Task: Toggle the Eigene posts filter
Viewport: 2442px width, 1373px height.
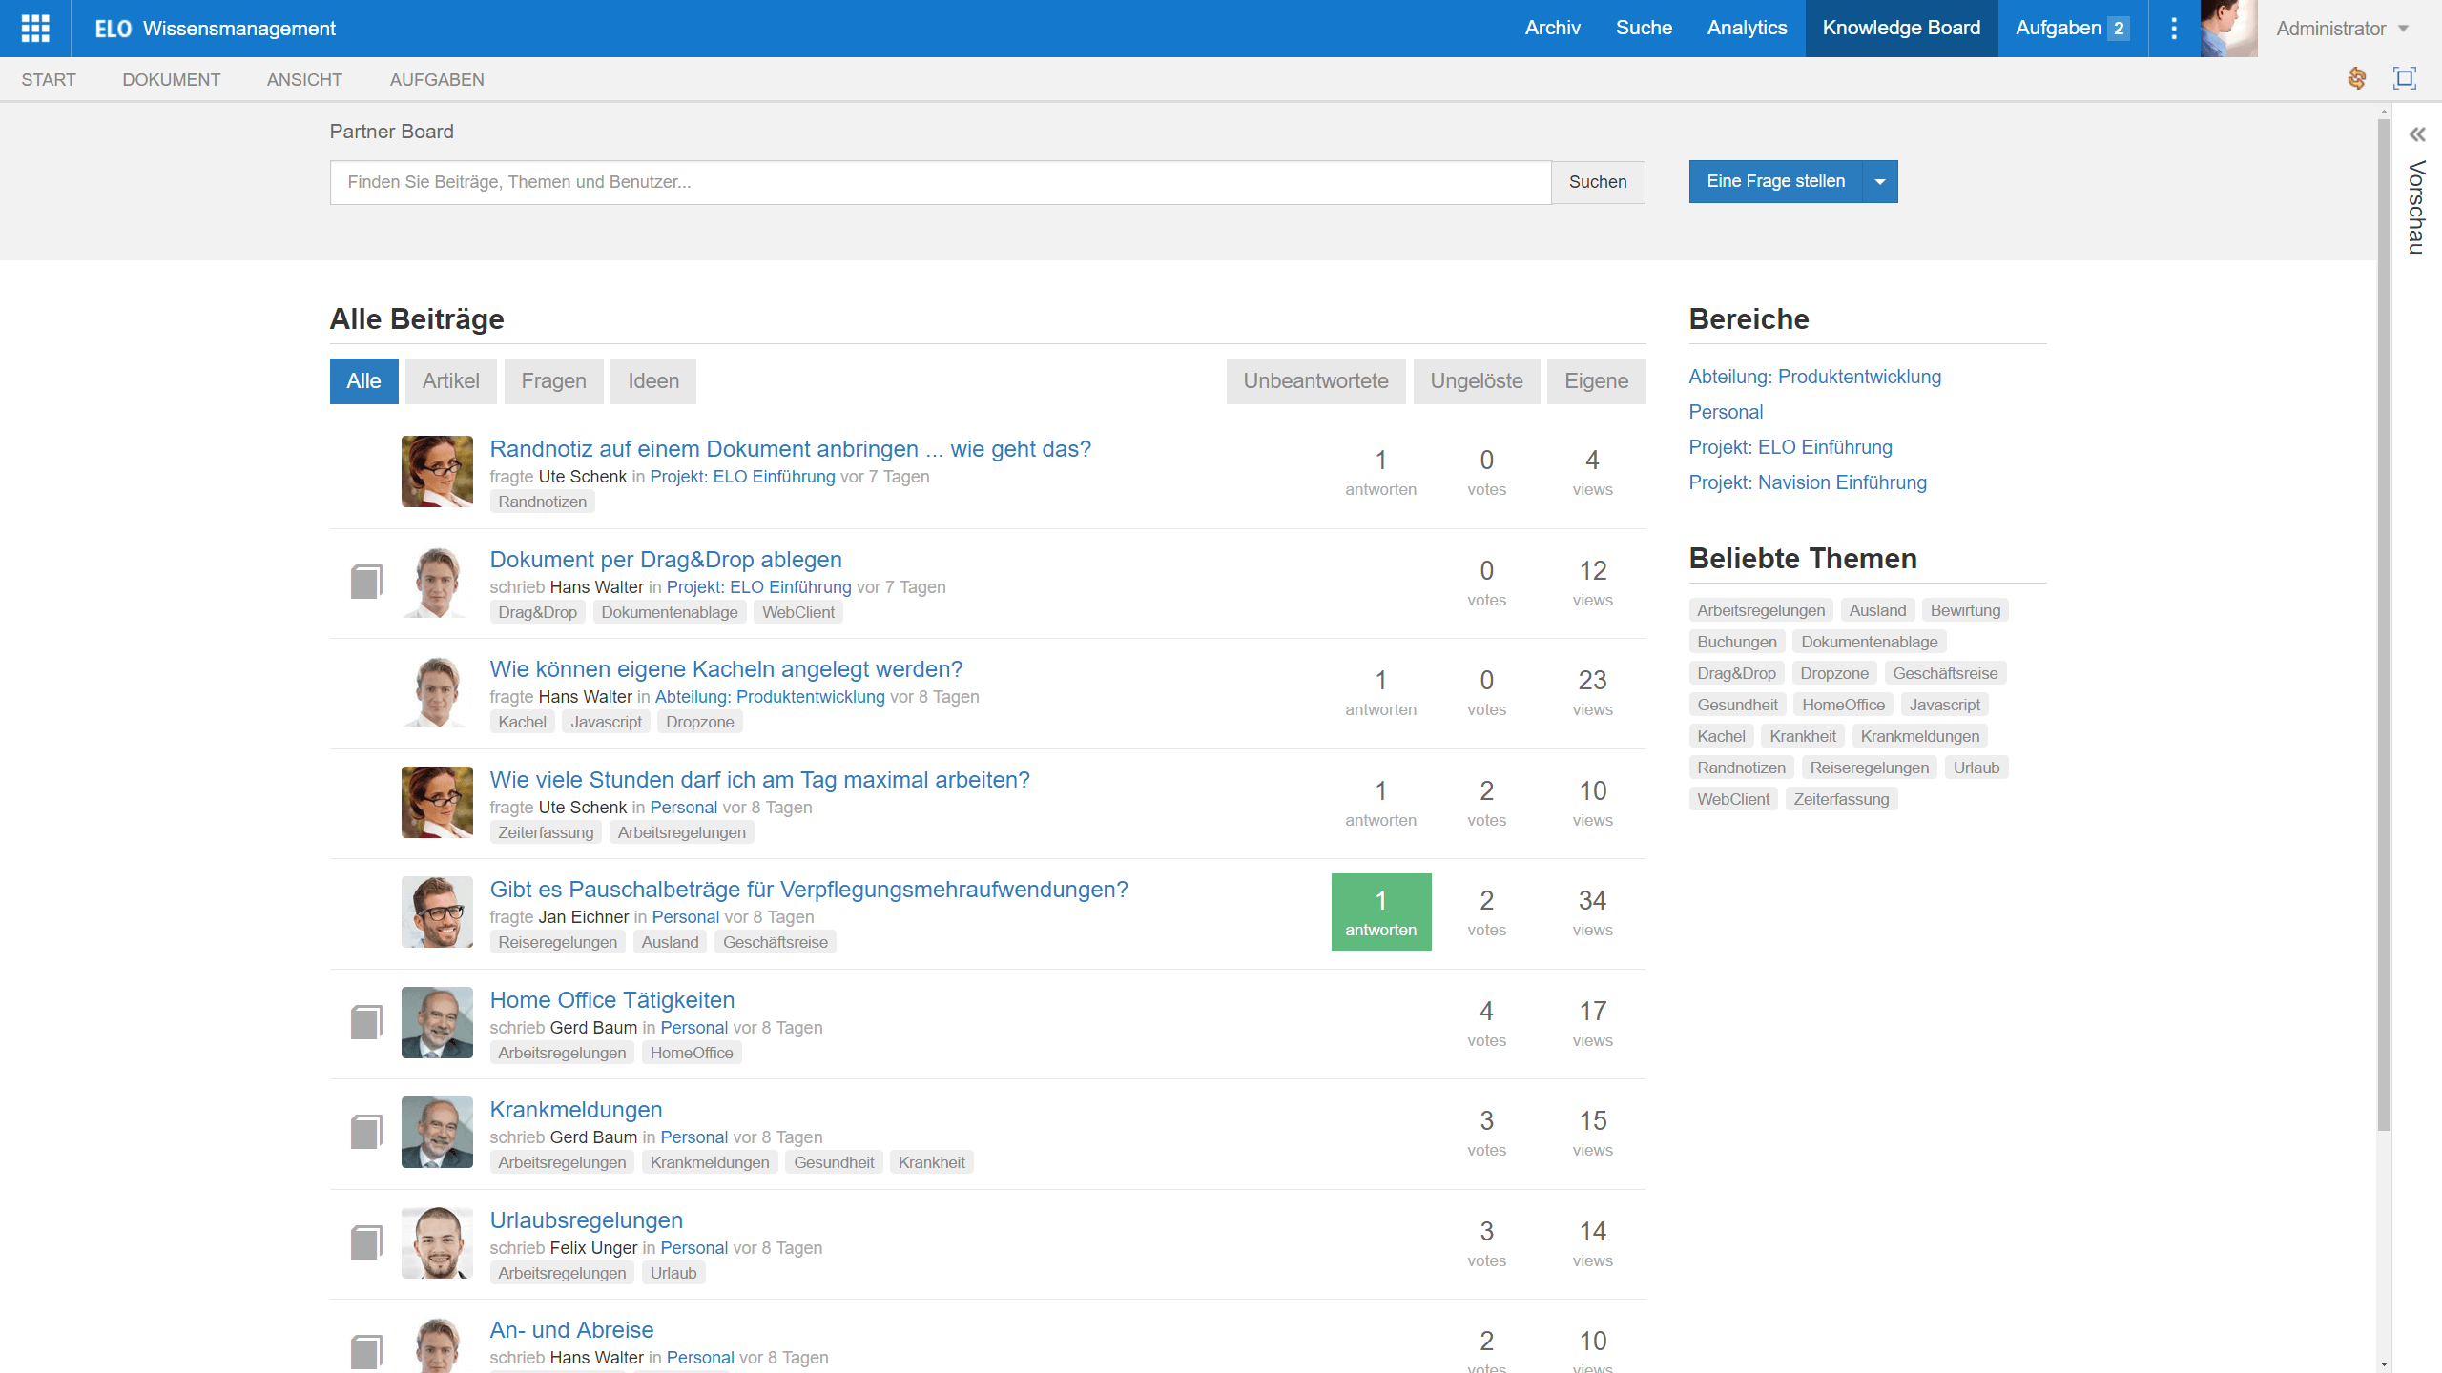Action: (x=1596, y=381)
